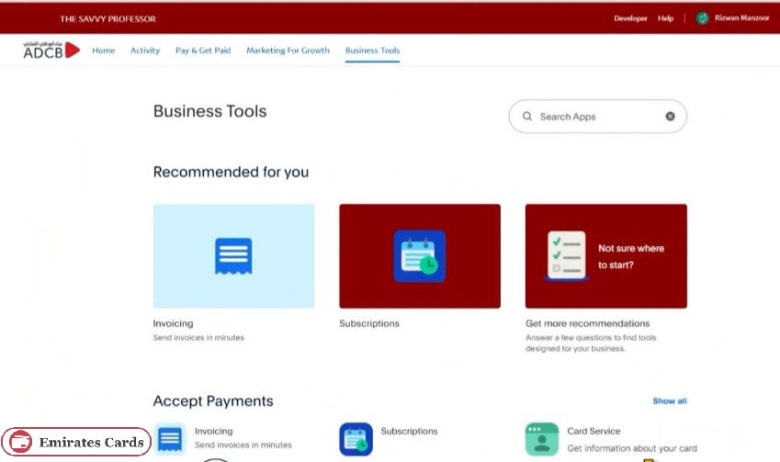
Task: Click the large invoice receipt icon
Action: 233,256
